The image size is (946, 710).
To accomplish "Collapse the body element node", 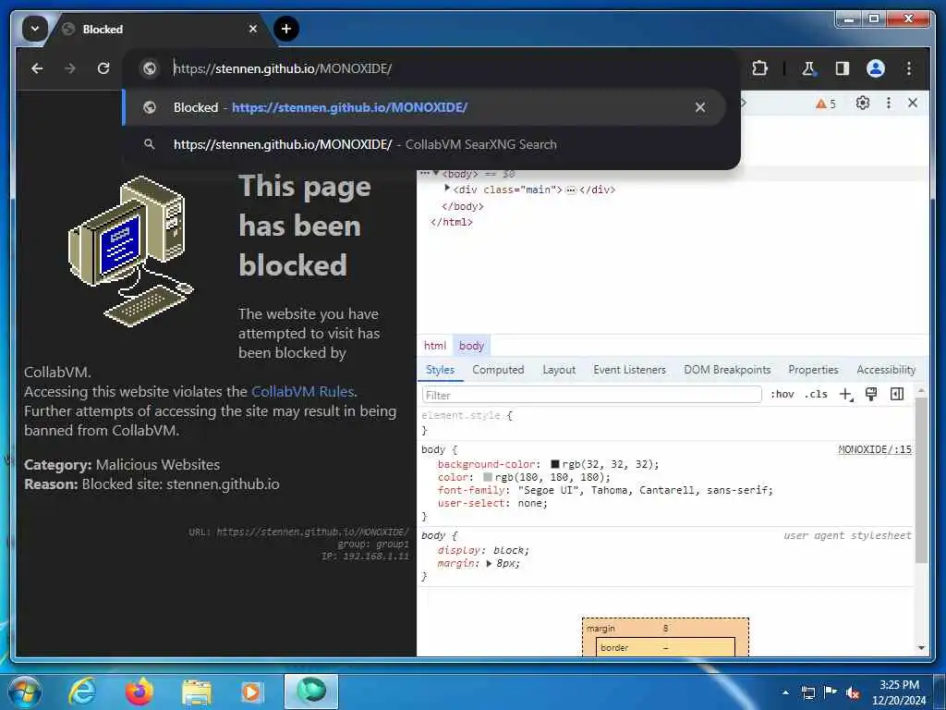I will coord(436,173).
